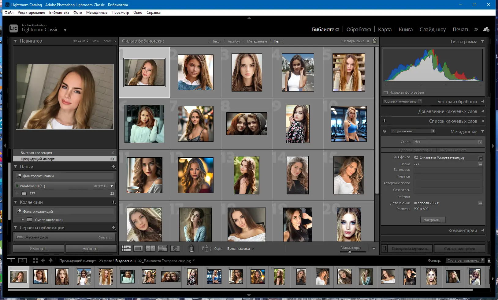The image size is (498, 300).
Task: Switch to Grid view icon in toolbar
Action: 126,249
